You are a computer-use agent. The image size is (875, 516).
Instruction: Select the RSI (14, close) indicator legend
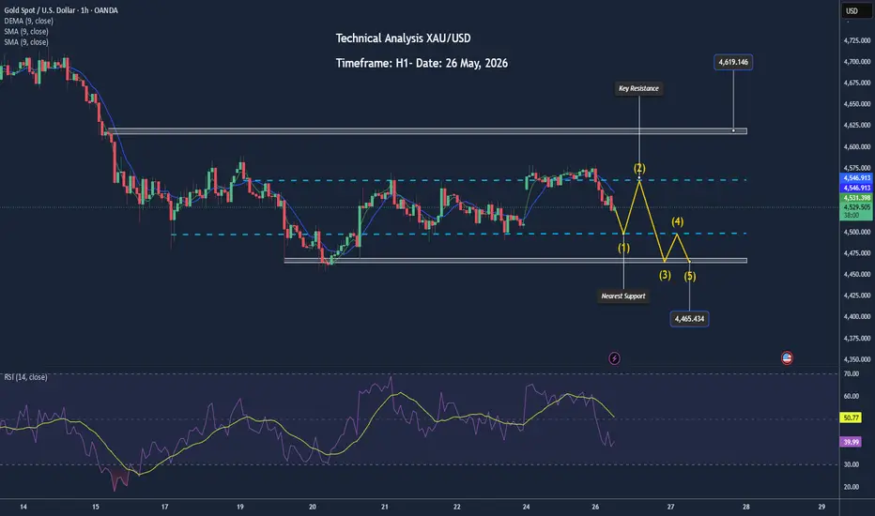tap(25, 377)
